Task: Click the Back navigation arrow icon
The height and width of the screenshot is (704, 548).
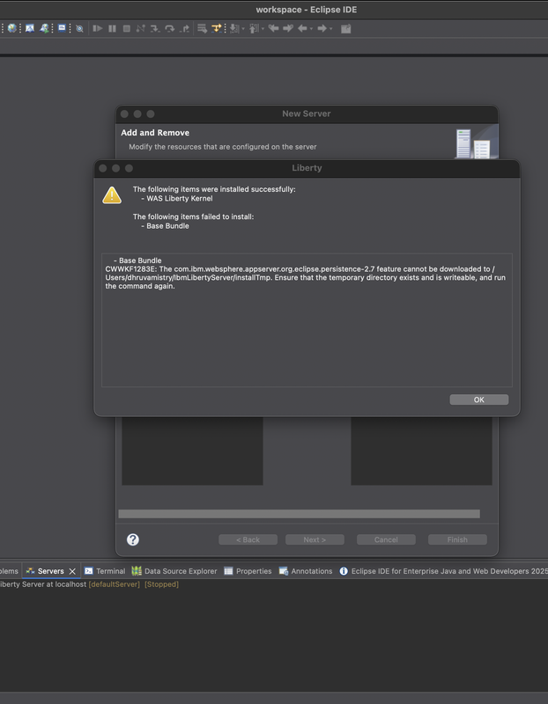Action: click(302, 29)
